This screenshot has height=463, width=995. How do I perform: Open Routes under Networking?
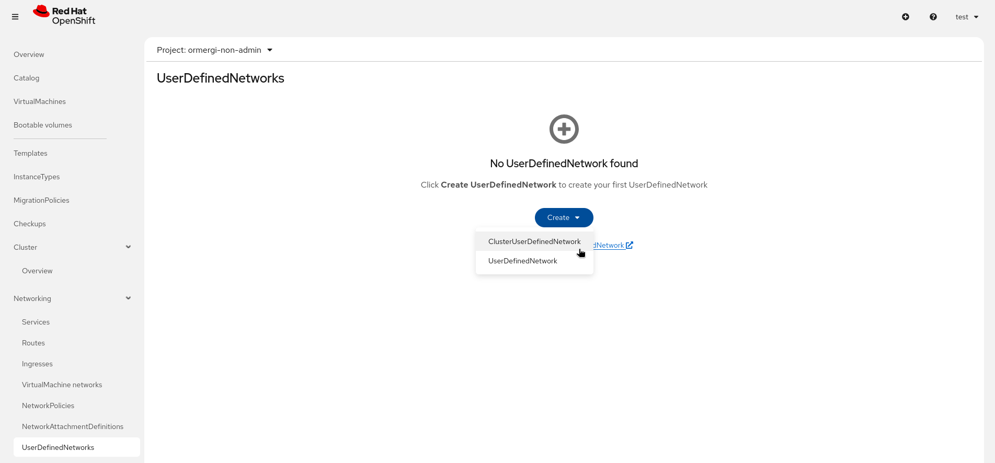[x=33, y=343]
